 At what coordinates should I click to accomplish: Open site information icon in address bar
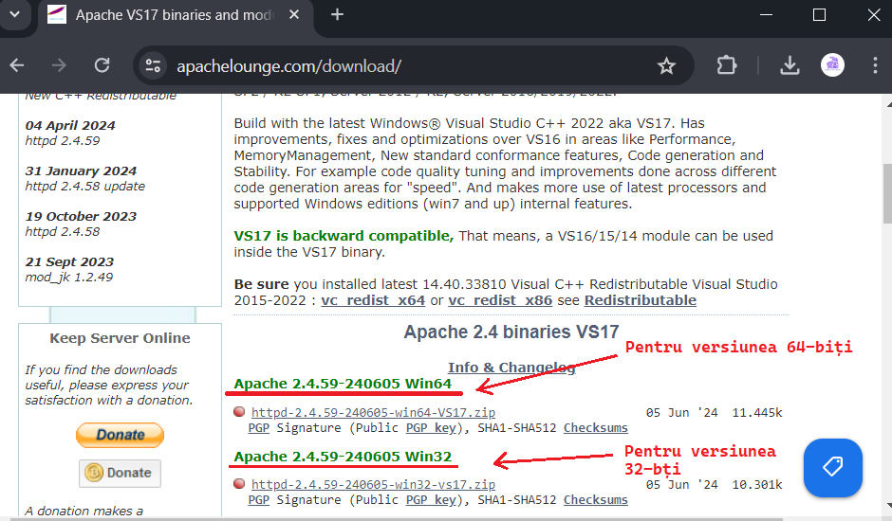point(153,66)
